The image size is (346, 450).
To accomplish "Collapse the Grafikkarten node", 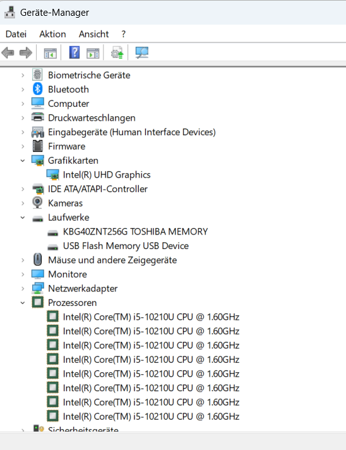I will pyautogui.click(x=23, y=161).
